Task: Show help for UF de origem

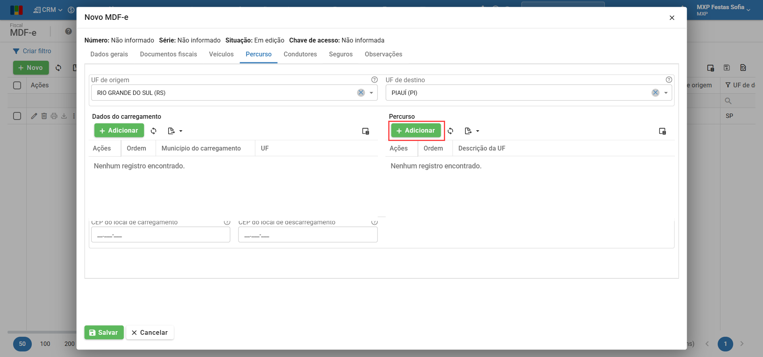Action: [374, 80]
